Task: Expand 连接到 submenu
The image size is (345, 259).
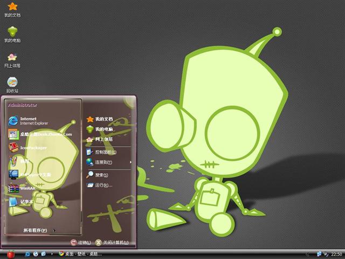Action: [109, 162]
